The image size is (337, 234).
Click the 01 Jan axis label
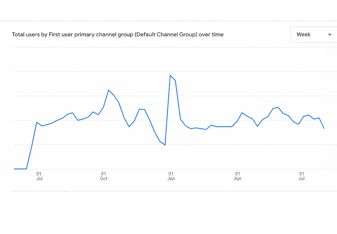(x=171, y=176)
